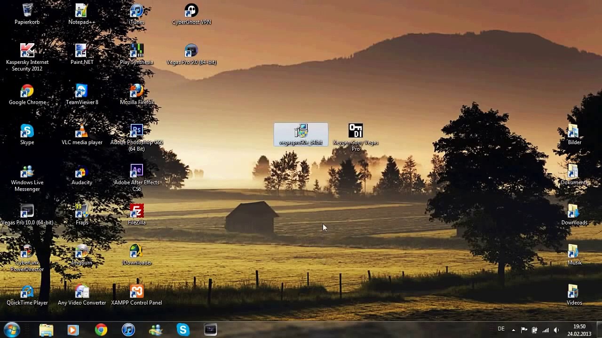Screen dimensions: 602x338
Task: Open the Windows Start menu orb
Action: coord(12,330)
